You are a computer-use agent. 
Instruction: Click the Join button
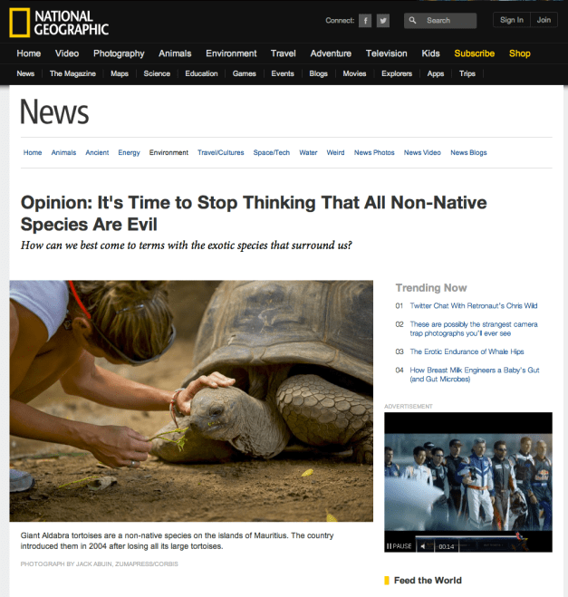[x=544, y=20]
